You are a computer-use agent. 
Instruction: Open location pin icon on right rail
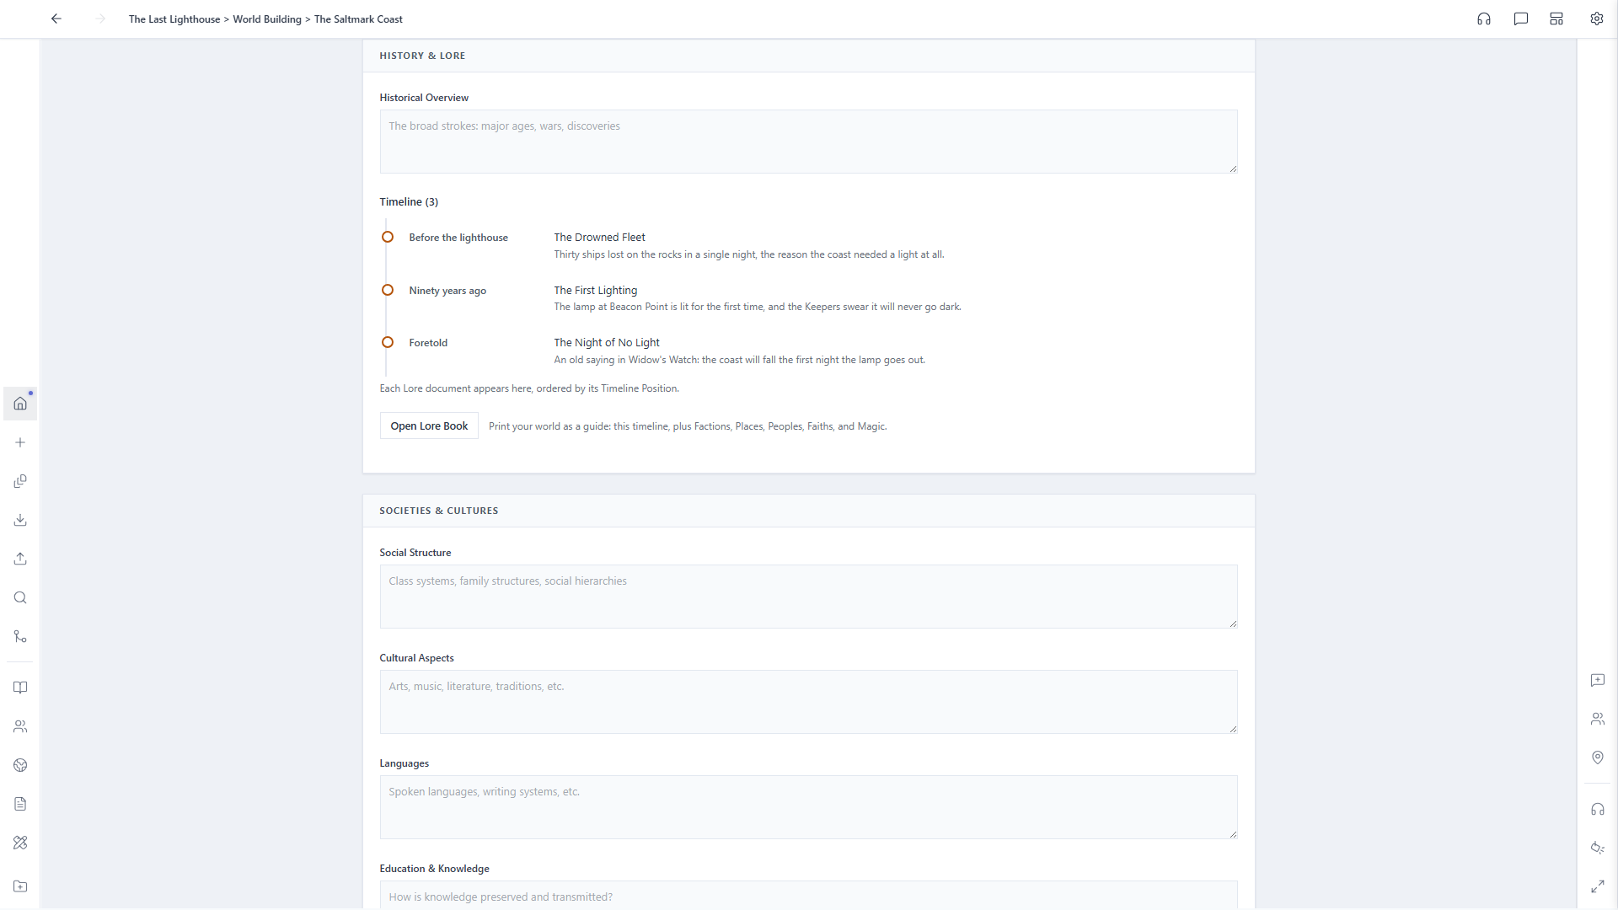[x=1598, y=757]
